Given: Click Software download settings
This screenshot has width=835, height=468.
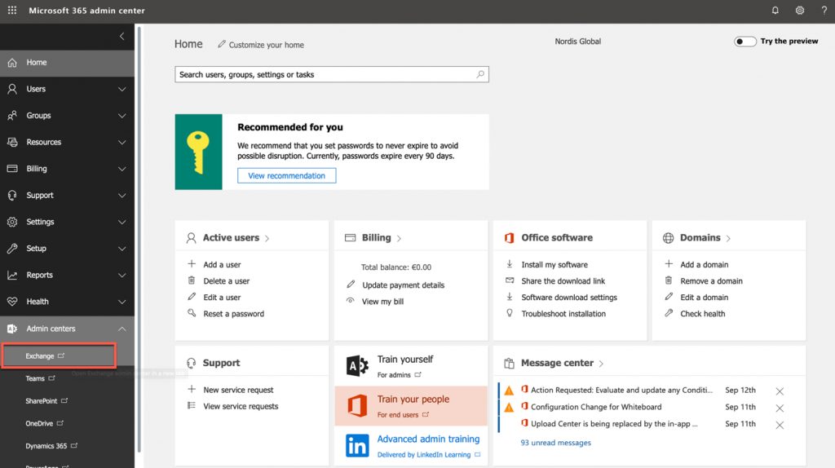Looking at the screenshot, I should [x=568, y=297].
